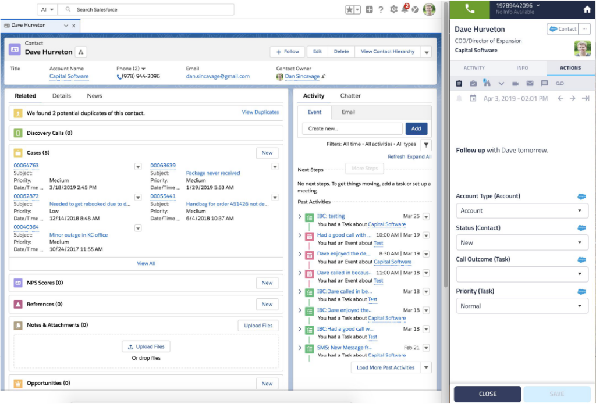This screenshot has width=596, height=404.
Task: Click the green phone call button
Action: [x=470, y=9]
